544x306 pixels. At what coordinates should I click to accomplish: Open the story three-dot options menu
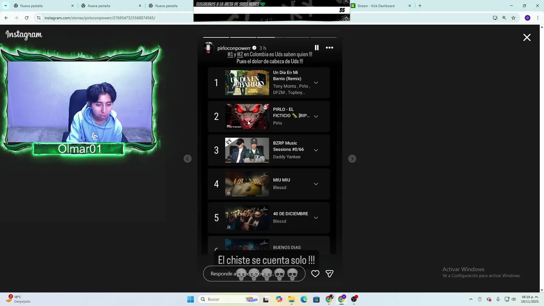329,48
